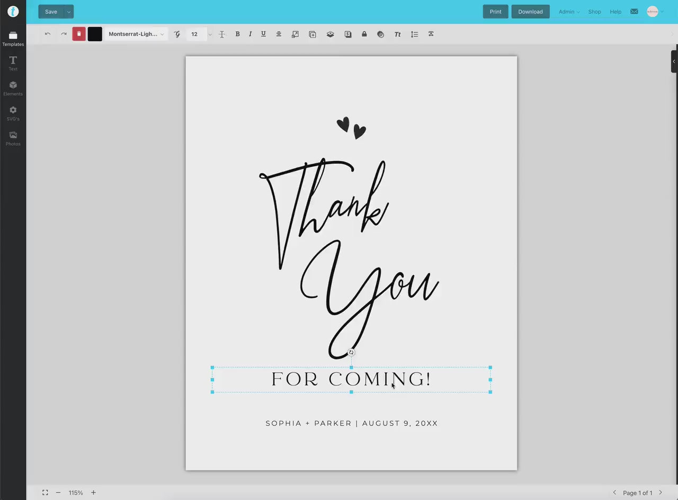Viewport: 678px width, 500px height.
Task: Open the Templates panel
Action: (x=13, y=39)
